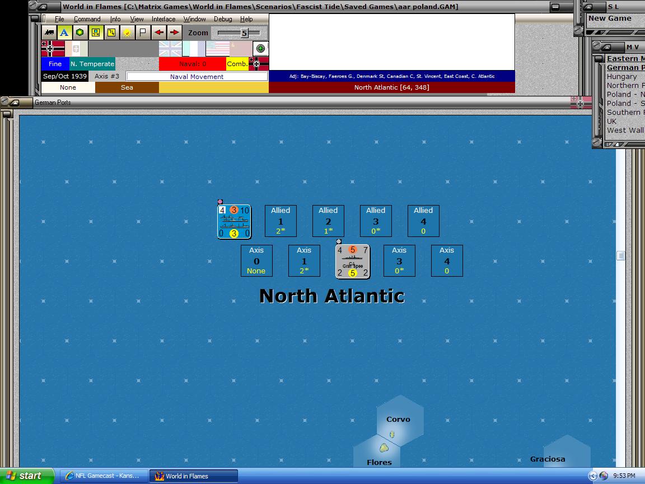Viewport: 645px width, 484px height.
Task: Open the Interface menu
Action: (x=163, y=19)
